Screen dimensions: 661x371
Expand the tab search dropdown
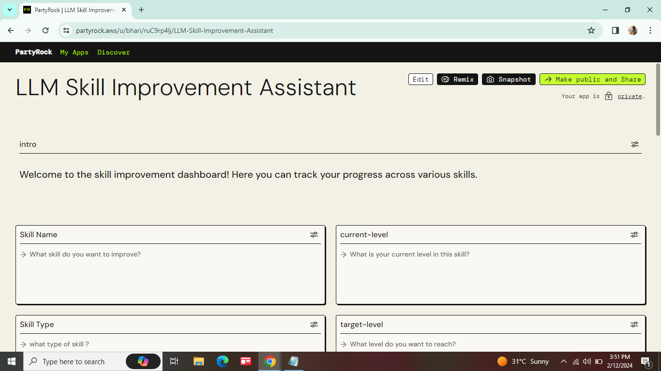coord(9,10)
